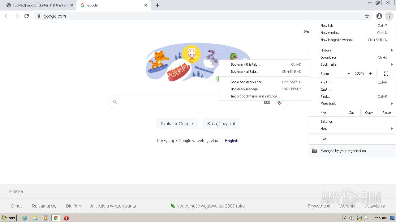396x222 pixels.
Task: Click the Szczęśliwy traf button
Action: (x=221, y=124)
